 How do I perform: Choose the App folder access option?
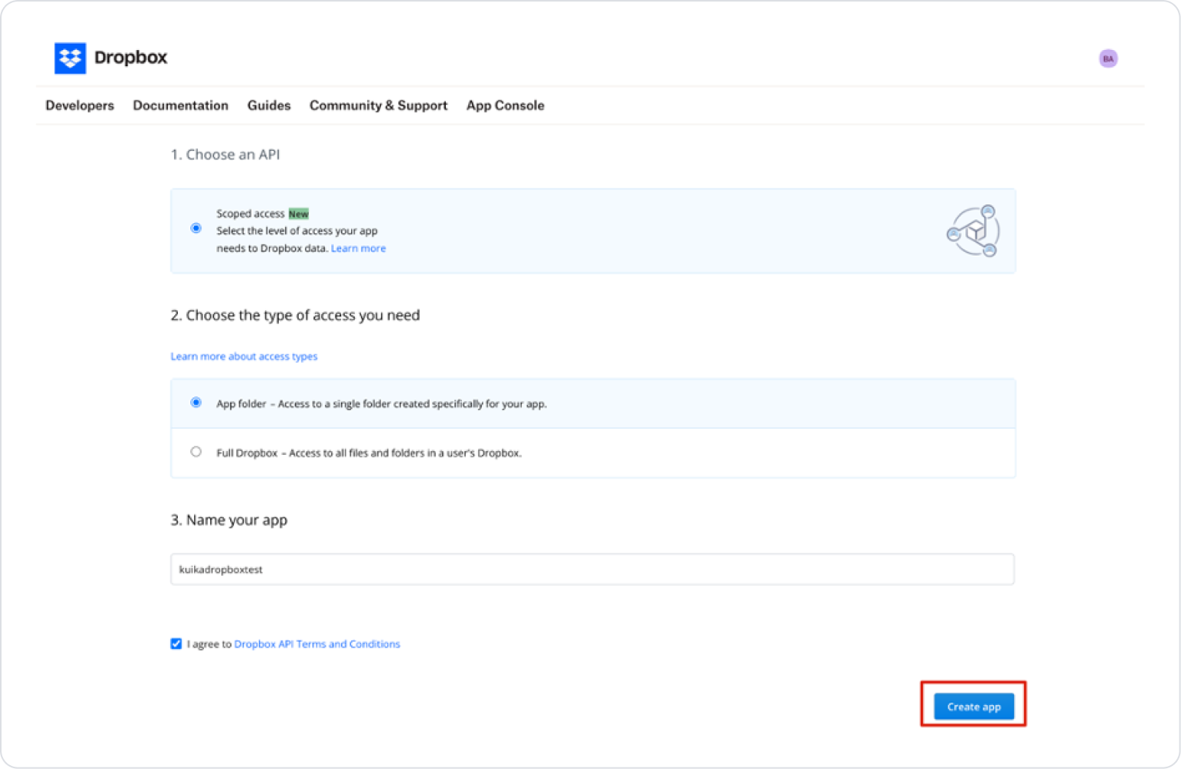(x=196, y=403)
